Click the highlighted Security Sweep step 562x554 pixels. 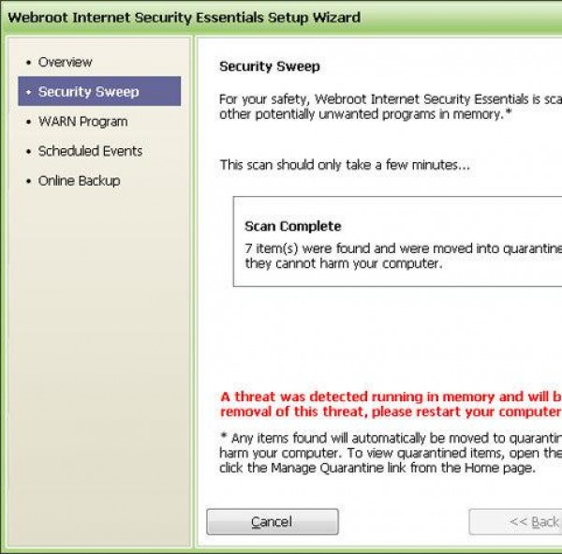pos(88,92)
